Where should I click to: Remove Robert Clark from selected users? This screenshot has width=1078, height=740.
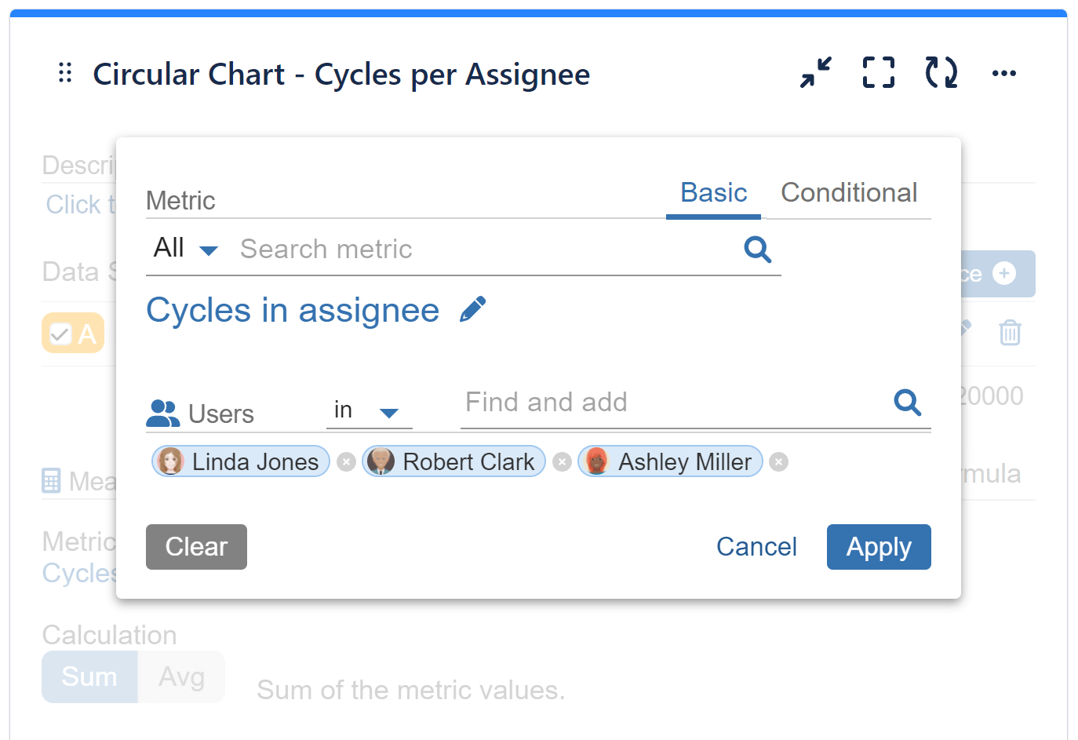[x=562, y=462]
